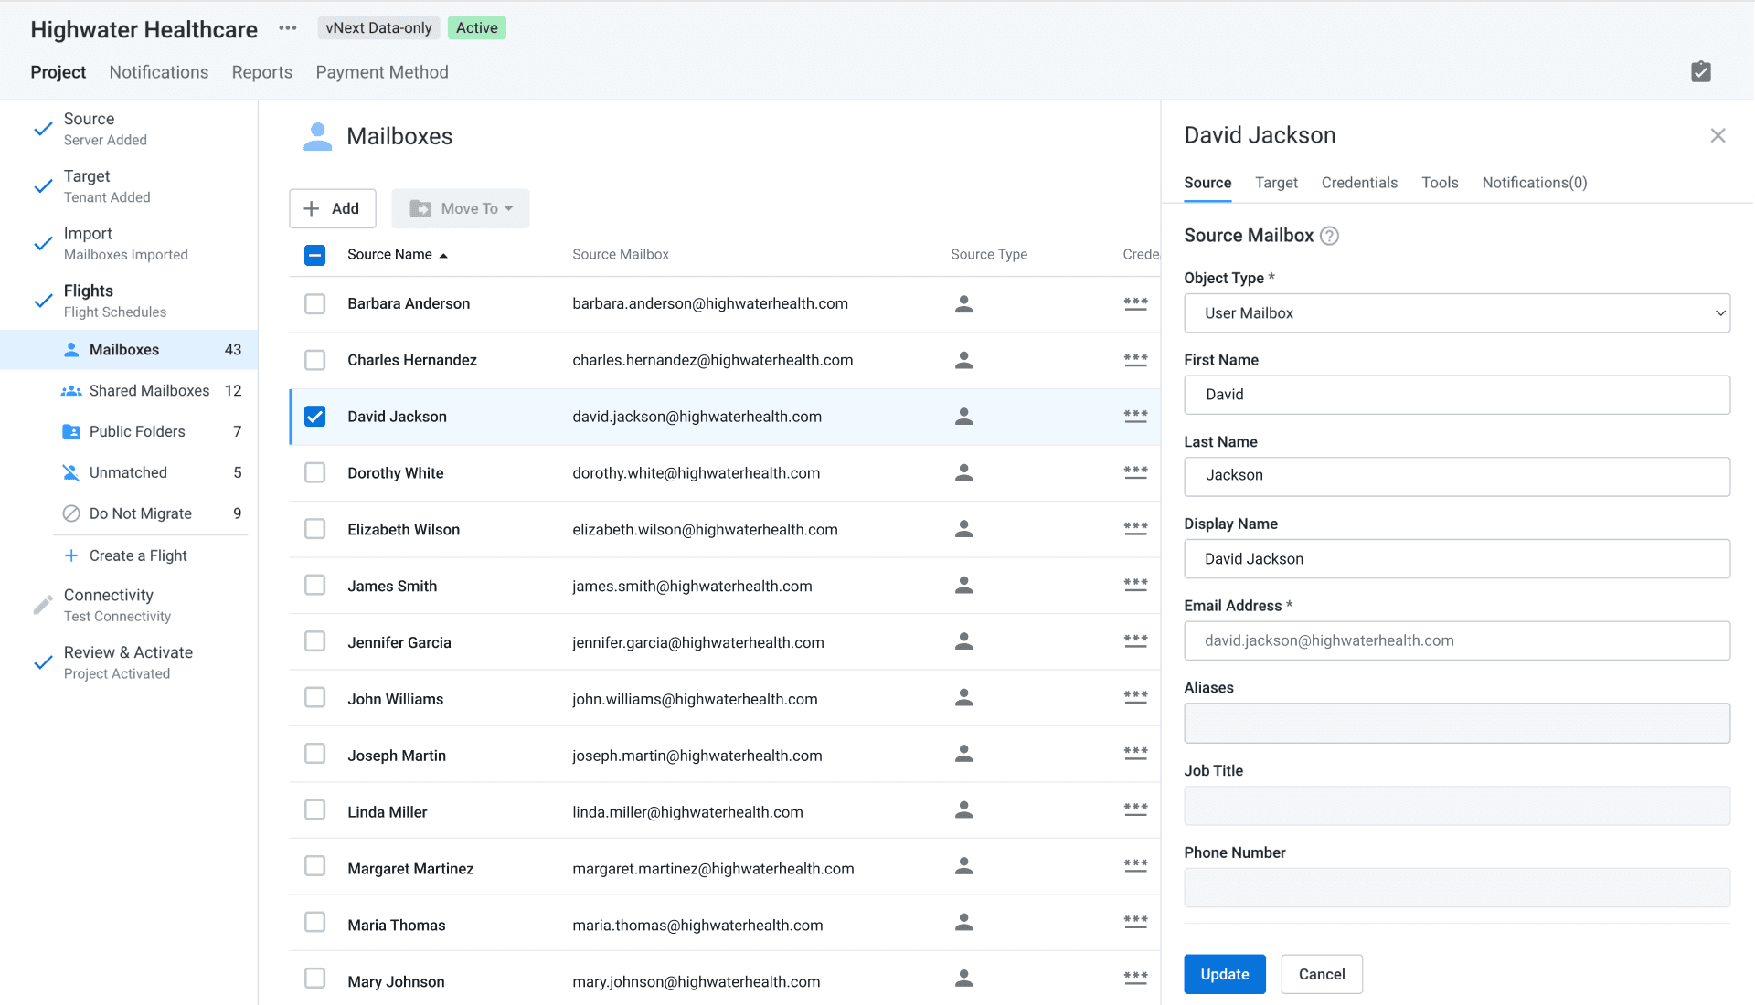Check the Elizabeth Wilson row checkbox
The height and width of the screenshot is (1005, 1755).
tap(314, 529)
